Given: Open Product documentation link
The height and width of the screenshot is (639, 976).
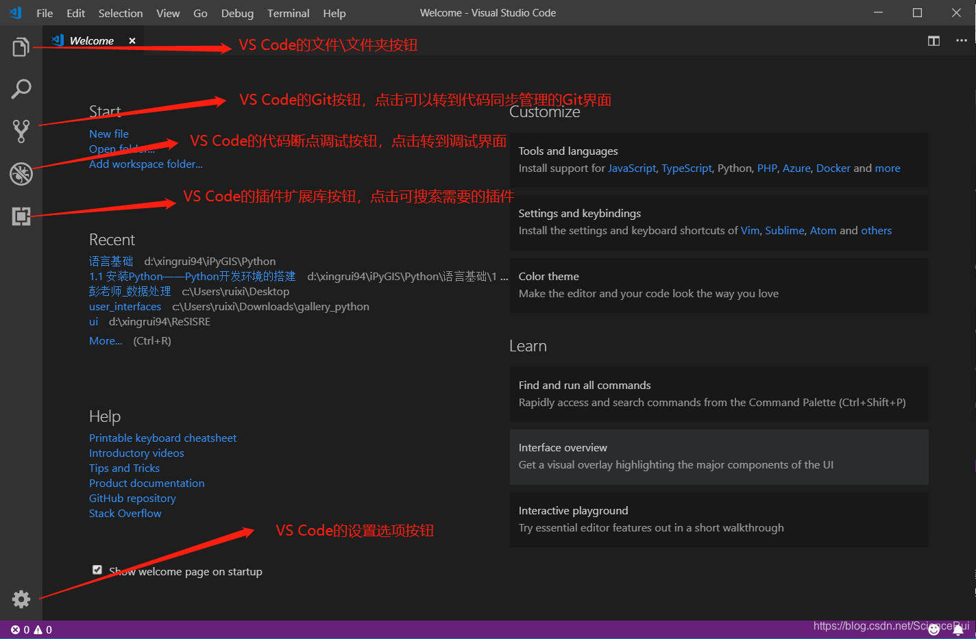Looking at the screenshot, I should (147, 483).
